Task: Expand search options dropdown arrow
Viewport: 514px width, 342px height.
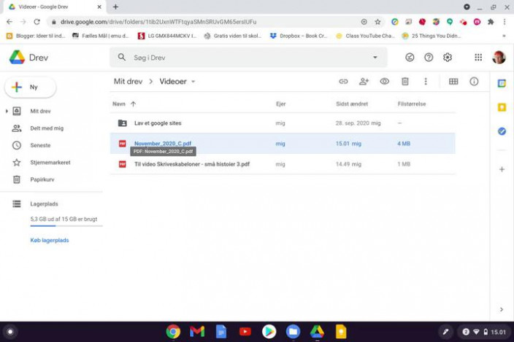Action: (375, 58)
